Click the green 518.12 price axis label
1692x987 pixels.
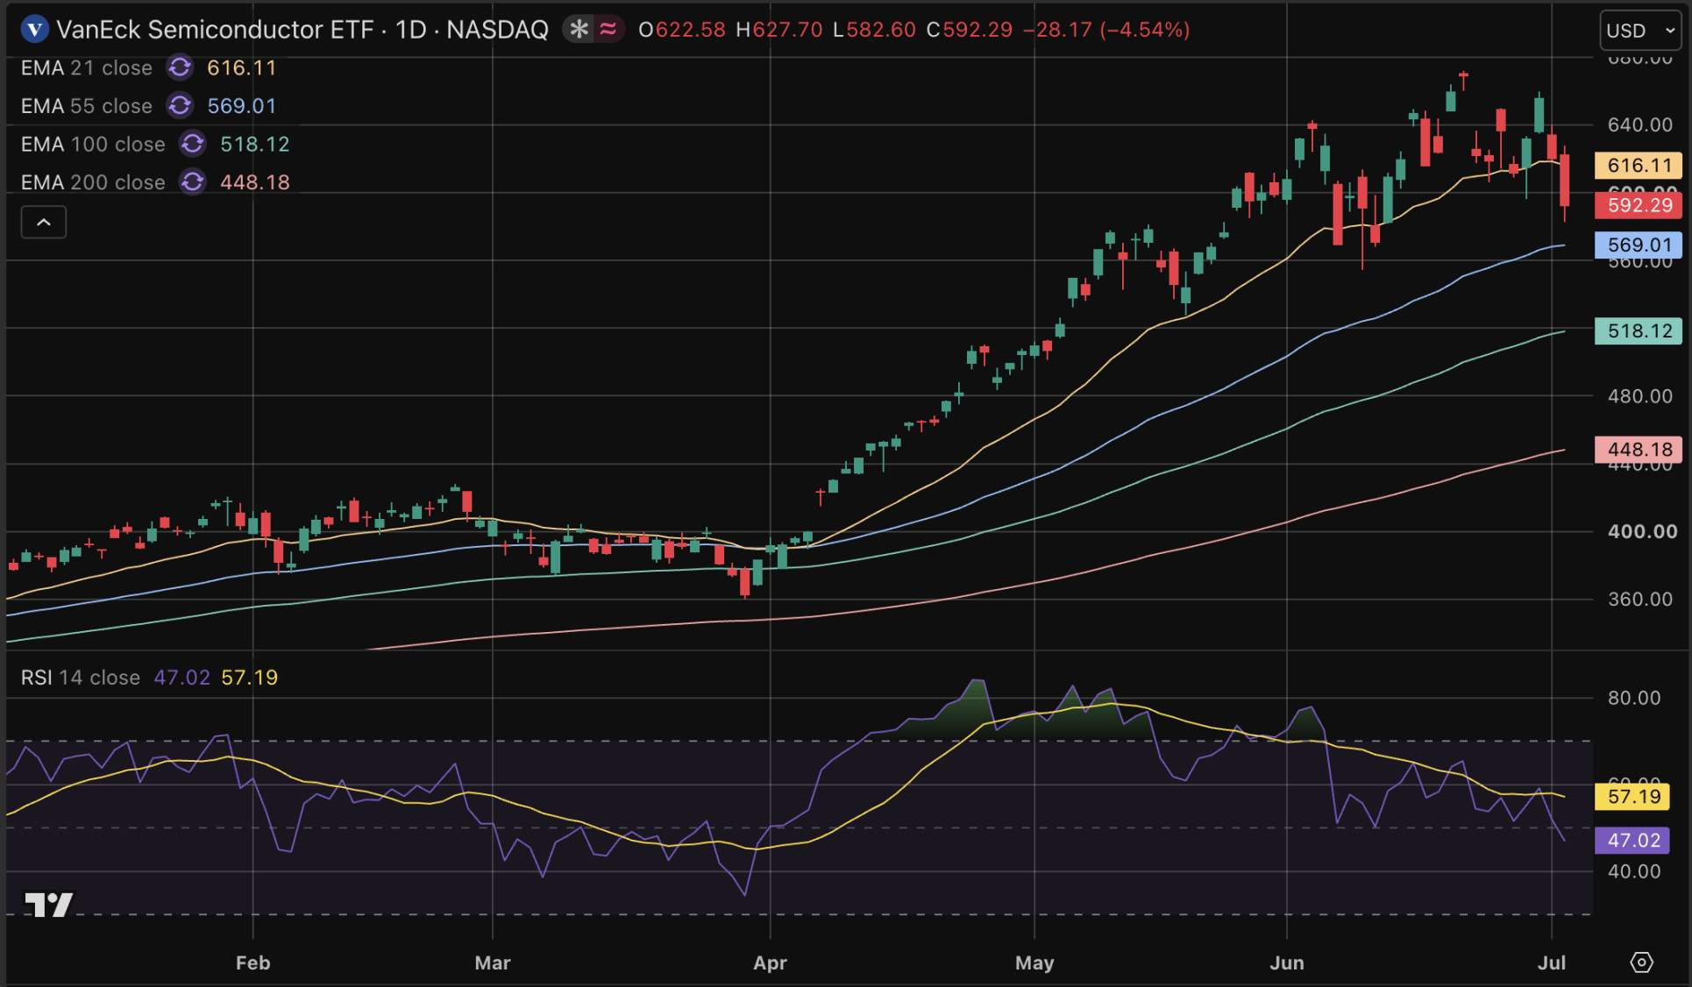pyautogui.click(x=1639, y=331)
